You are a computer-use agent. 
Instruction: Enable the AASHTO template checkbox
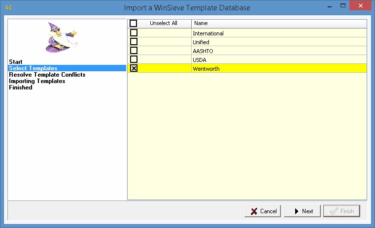134,51
